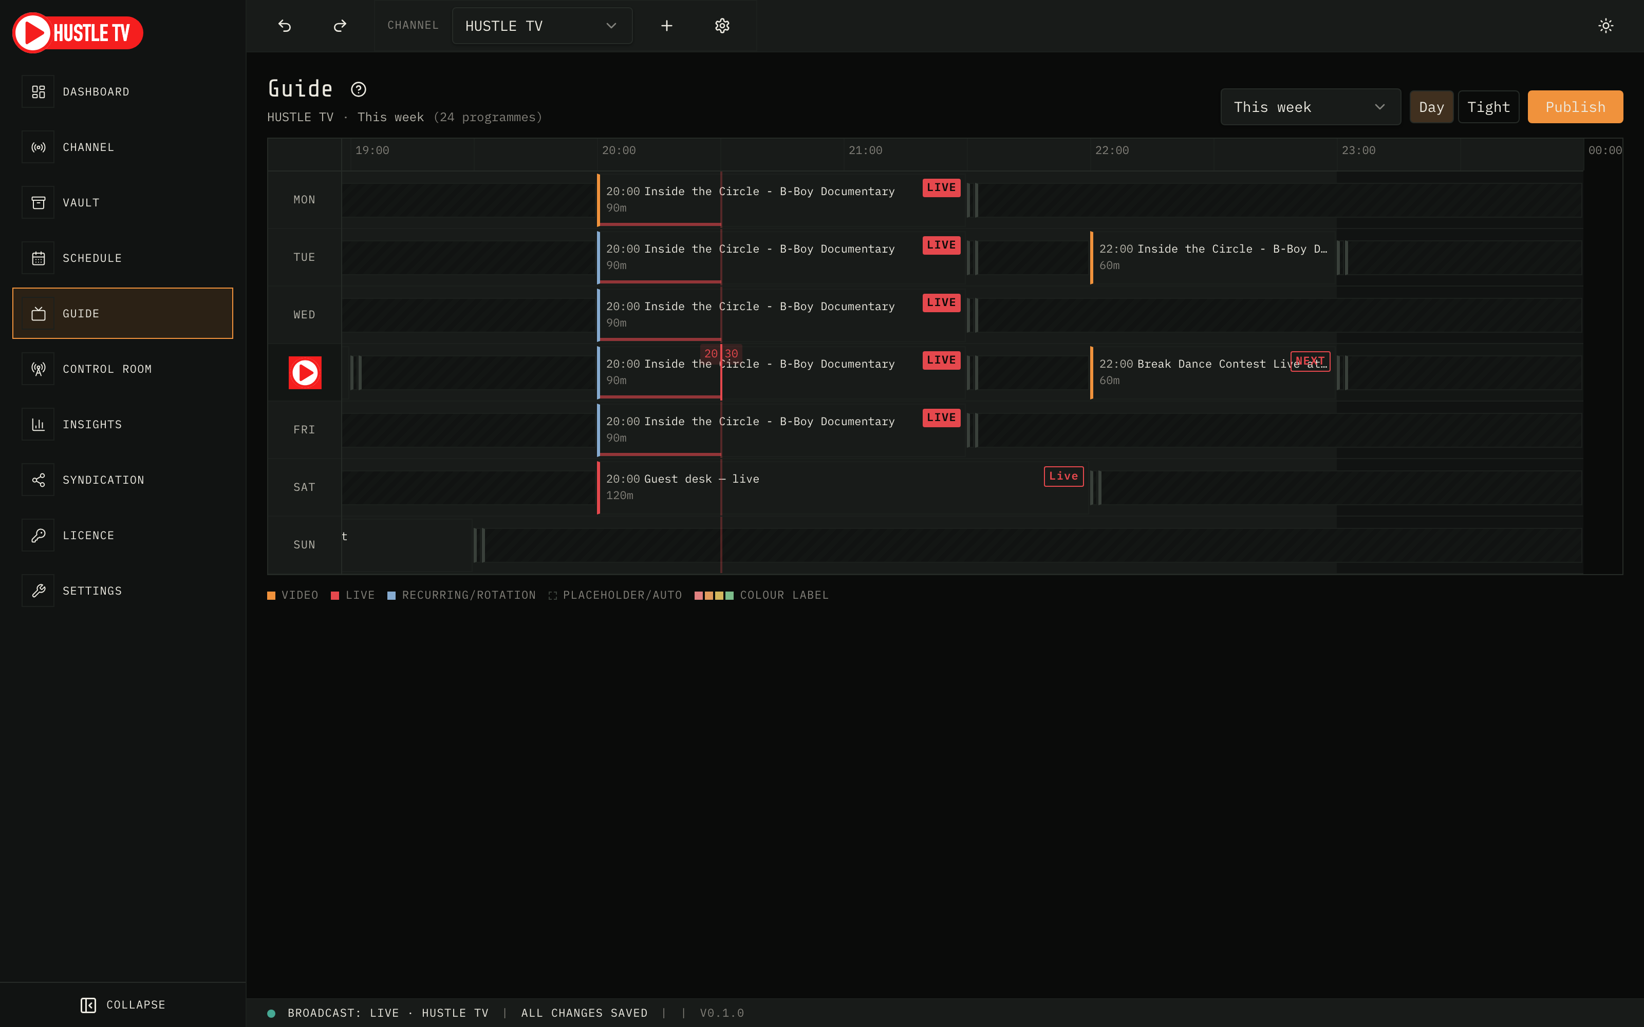Click the Guide TV icon
Viewport: 1644px width, 1027px height.
pyautogui.click(x=38, y=314)
